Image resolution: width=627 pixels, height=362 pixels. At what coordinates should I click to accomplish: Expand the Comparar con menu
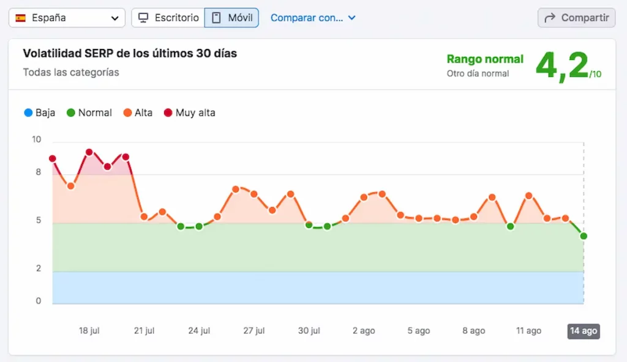(x=313, y=18)
